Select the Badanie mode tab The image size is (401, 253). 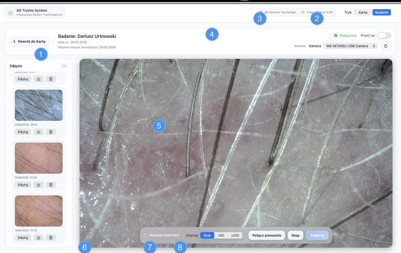(382, 12)
